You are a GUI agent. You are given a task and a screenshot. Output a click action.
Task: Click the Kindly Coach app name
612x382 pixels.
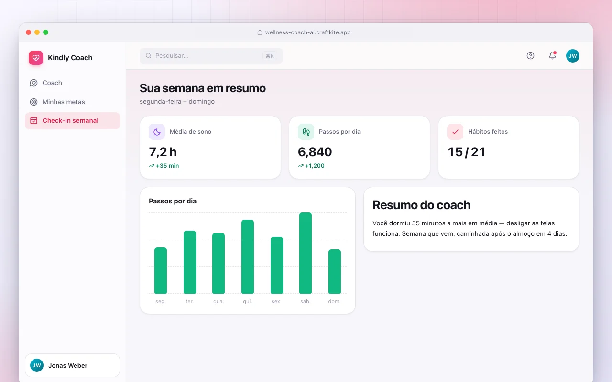pyautogui.click(x=70, y=58)
